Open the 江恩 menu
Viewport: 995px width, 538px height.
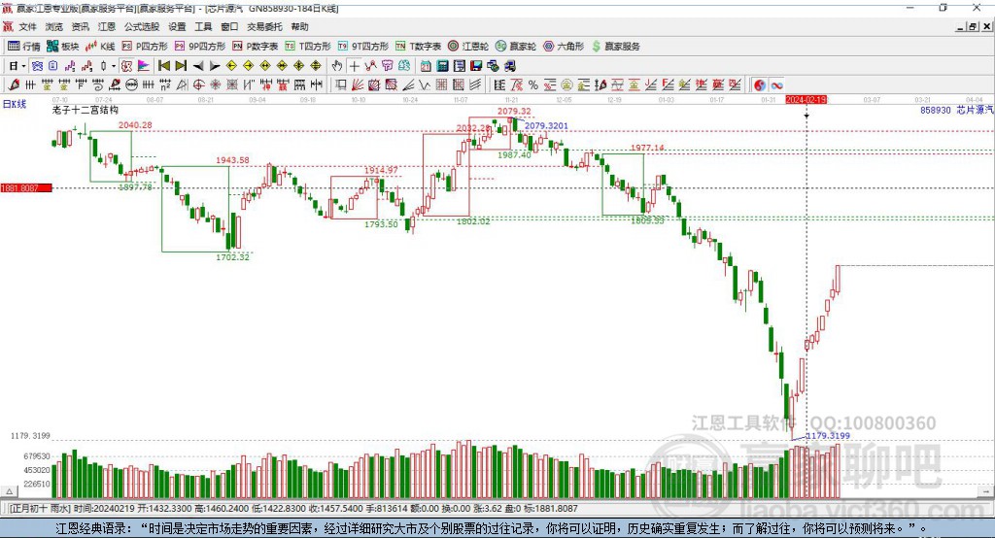(x=107, y=26)
